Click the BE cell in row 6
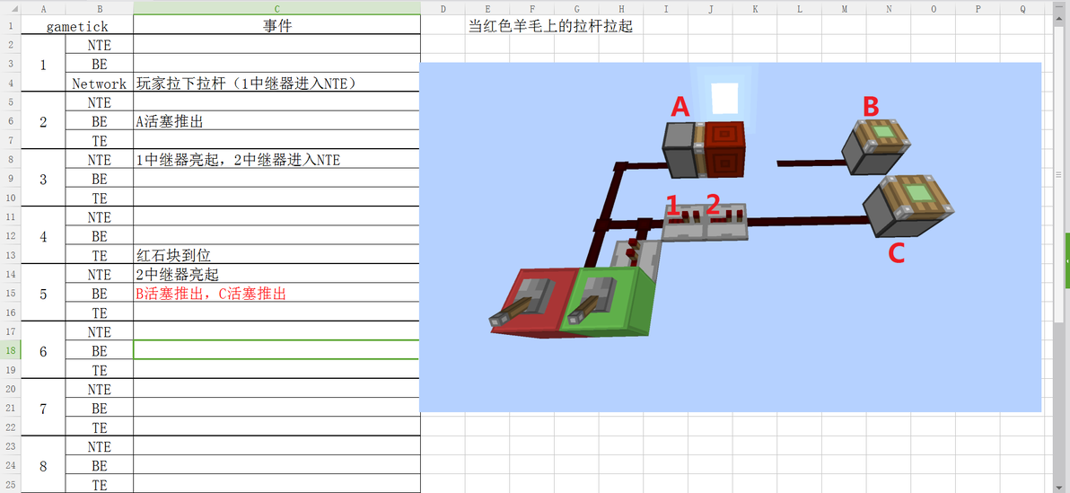The image size is (1070, 493). 100,121
